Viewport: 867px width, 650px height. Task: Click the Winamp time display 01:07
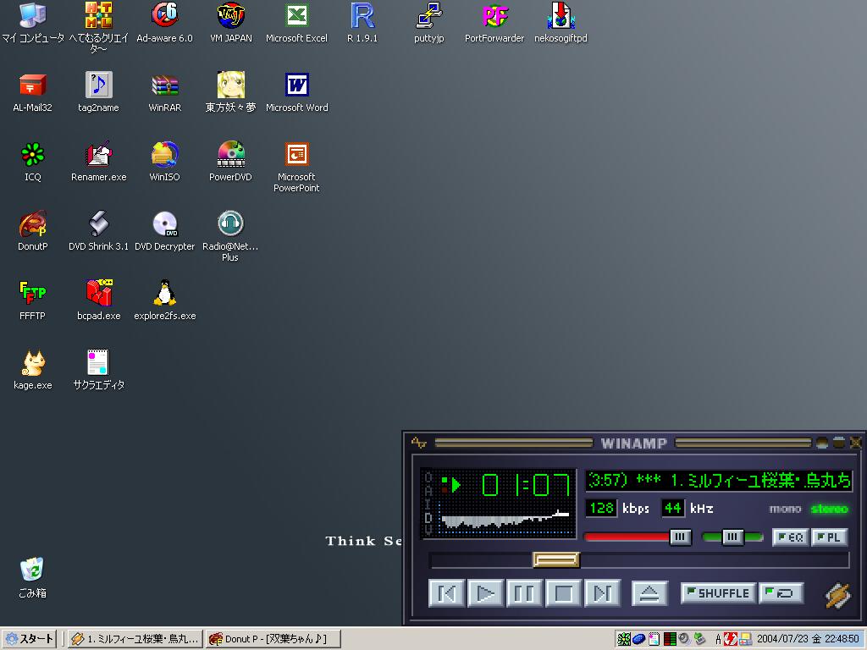[x=525, y=485]
